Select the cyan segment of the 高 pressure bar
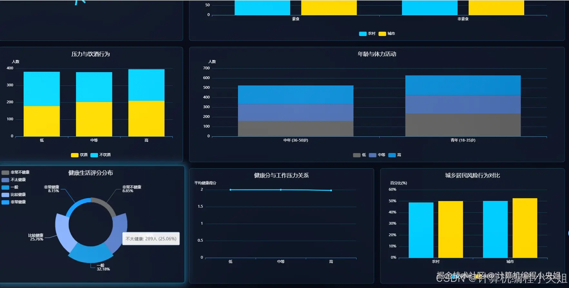Screen dimensions: 569x288 (x=146, y=85)
